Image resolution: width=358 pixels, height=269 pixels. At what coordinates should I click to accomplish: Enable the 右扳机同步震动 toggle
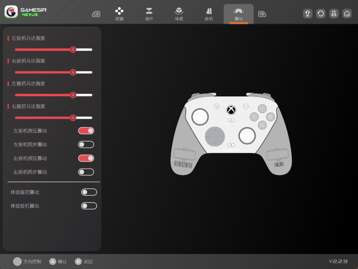pyautogui.click(x=86, y=172)
